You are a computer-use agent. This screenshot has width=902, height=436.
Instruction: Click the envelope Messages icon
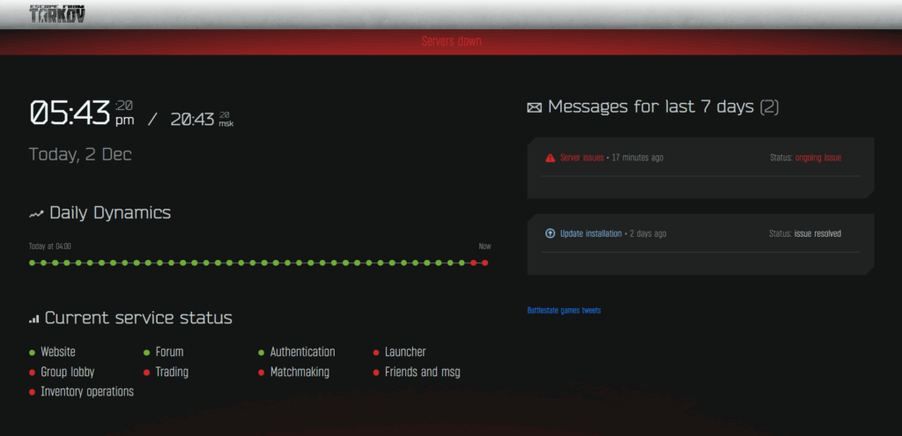pyautogui.click(x=535, y=107)
